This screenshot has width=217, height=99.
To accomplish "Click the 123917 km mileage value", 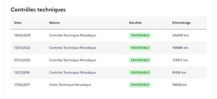I will coord(180,60).
